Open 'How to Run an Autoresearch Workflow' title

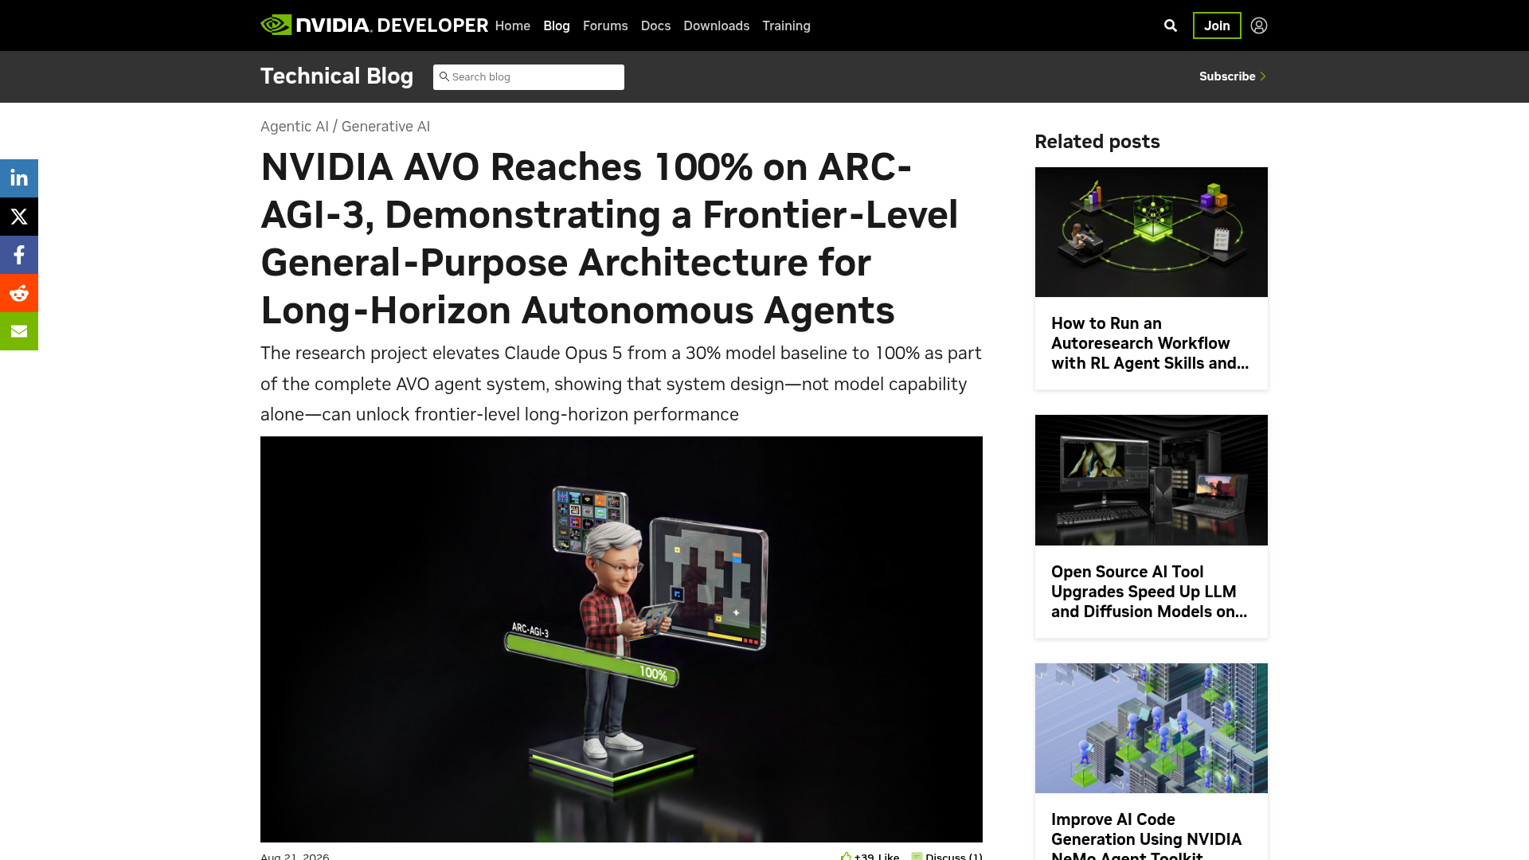point(1150,343)
